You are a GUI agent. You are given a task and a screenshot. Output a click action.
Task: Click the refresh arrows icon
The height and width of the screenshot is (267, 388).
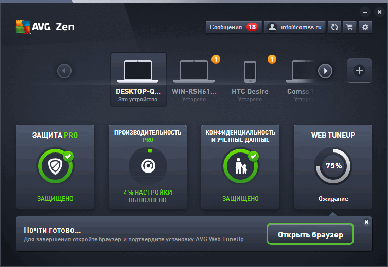(334, 27)
